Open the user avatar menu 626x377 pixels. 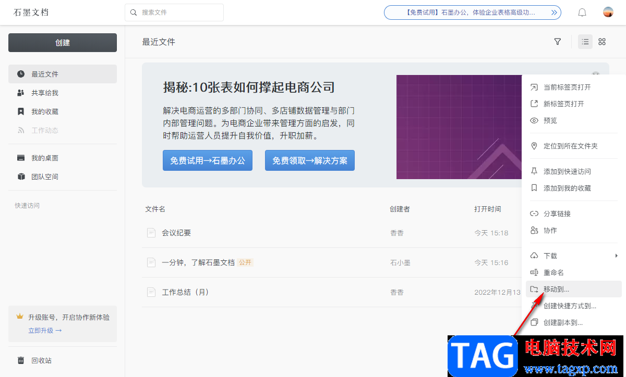pos(608,12)
